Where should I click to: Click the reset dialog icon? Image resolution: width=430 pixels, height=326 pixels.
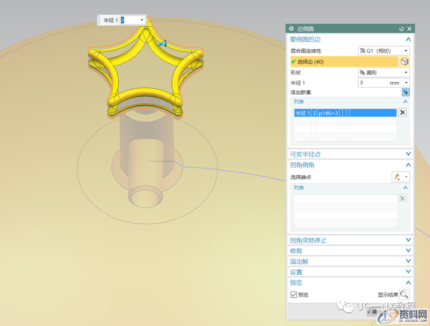pyautogui.click(x=401, y=29)
